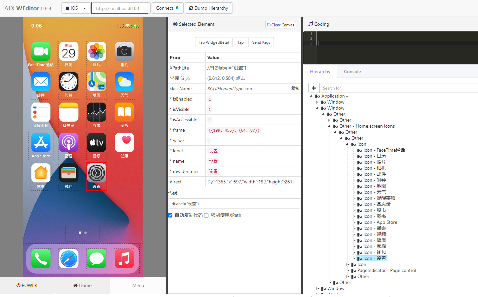The height and width of the screenshot is (297, 478).
Task: Expand the first Window node under Application
Action: coord(317,102)
